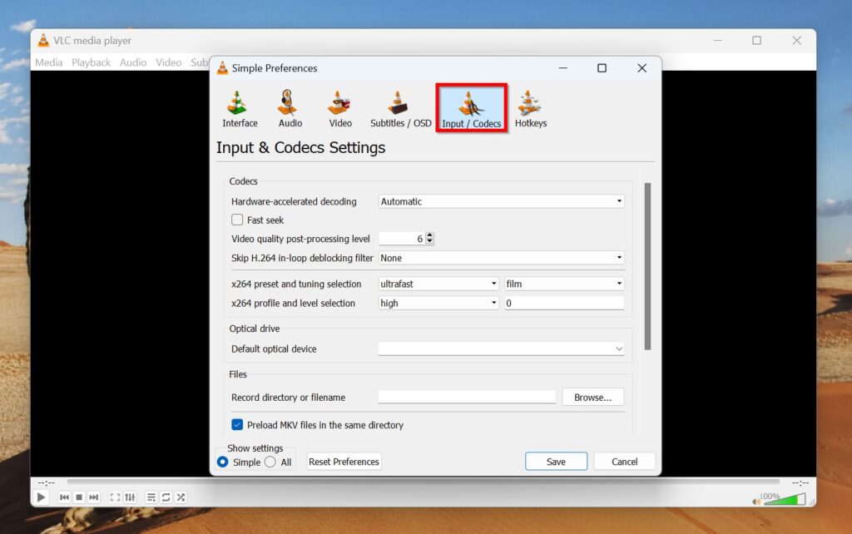
Task: Toggle random playback in the player controls
Action: point(180,497)
